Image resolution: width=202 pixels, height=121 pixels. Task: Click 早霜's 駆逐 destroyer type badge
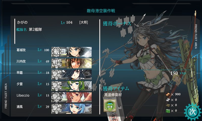[57, 75]
